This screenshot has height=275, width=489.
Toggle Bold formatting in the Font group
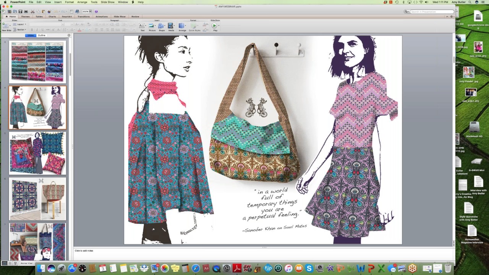(31, 29)
